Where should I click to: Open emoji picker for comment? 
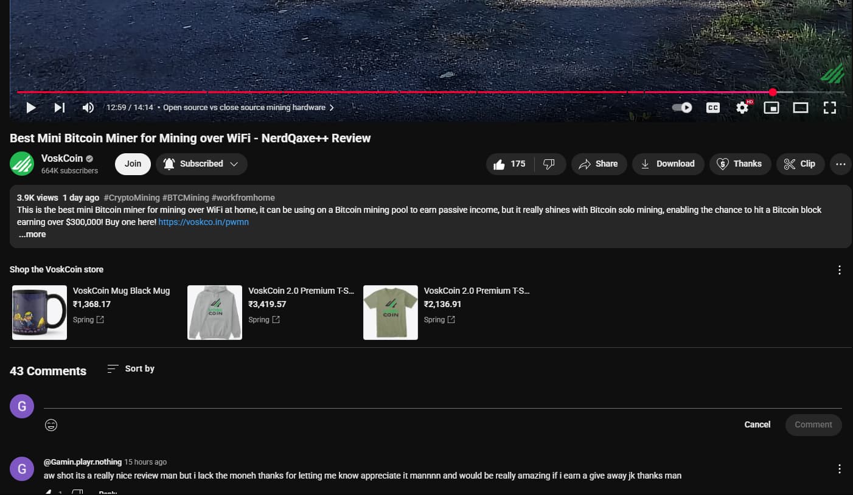51,425
